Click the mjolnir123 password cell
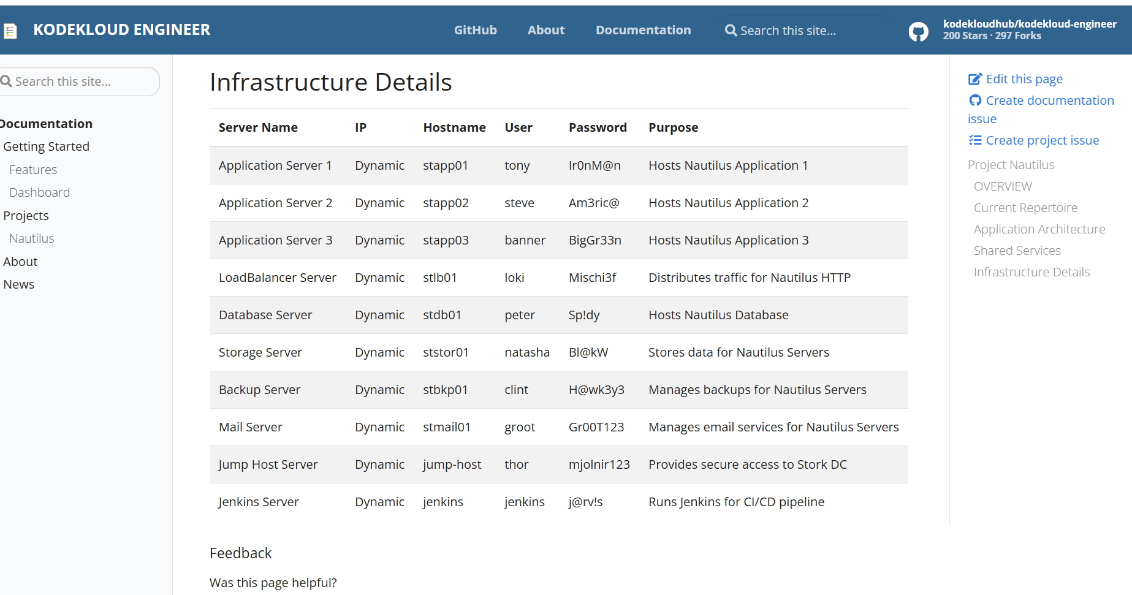 599,464
